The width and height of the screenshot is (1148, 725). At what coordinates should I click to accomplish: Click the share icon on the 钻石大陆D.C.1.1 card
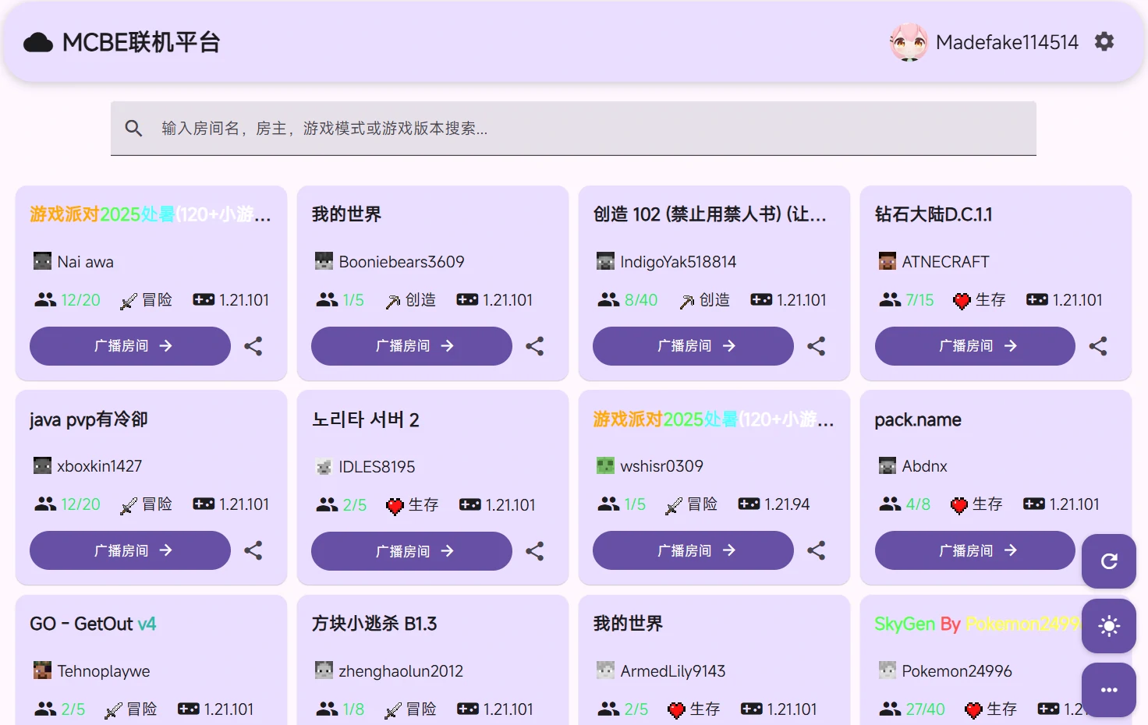[x=1098, y=346]
